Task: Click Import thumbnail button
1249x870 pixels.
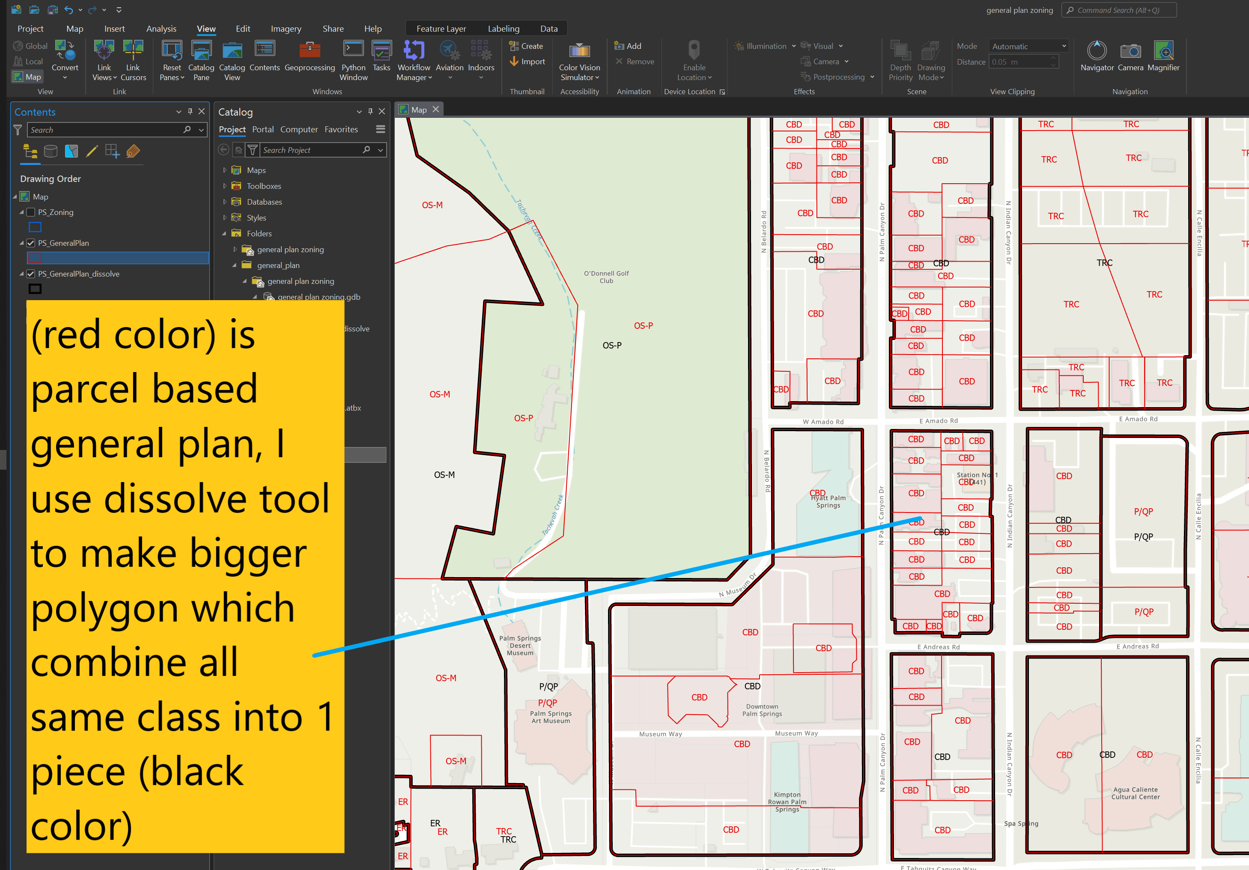Action: [x=527, y=62]
